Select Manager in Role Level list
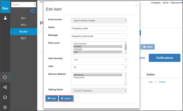The width and height of the screenshot is (183, 111). [98, 49]
